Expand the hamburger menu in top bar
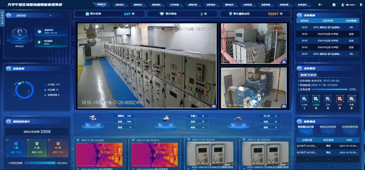 click(320, 5)
